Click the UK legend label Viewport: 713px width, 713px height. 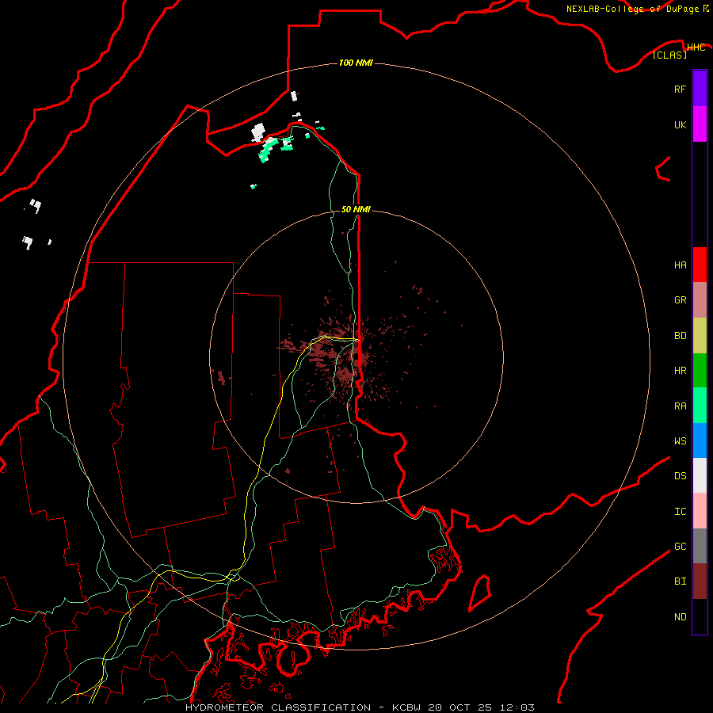(x=680, y=124)
